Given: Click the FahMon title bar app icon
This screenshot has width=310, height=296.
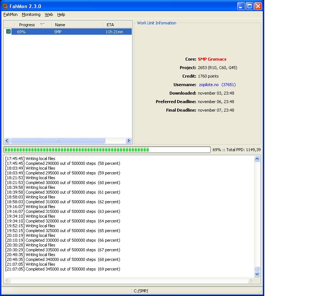Looking at the screenshot, I should point(5,6).
